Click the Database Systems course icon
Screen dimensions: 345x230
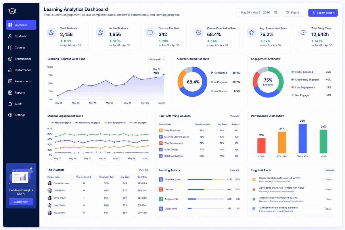161,156
